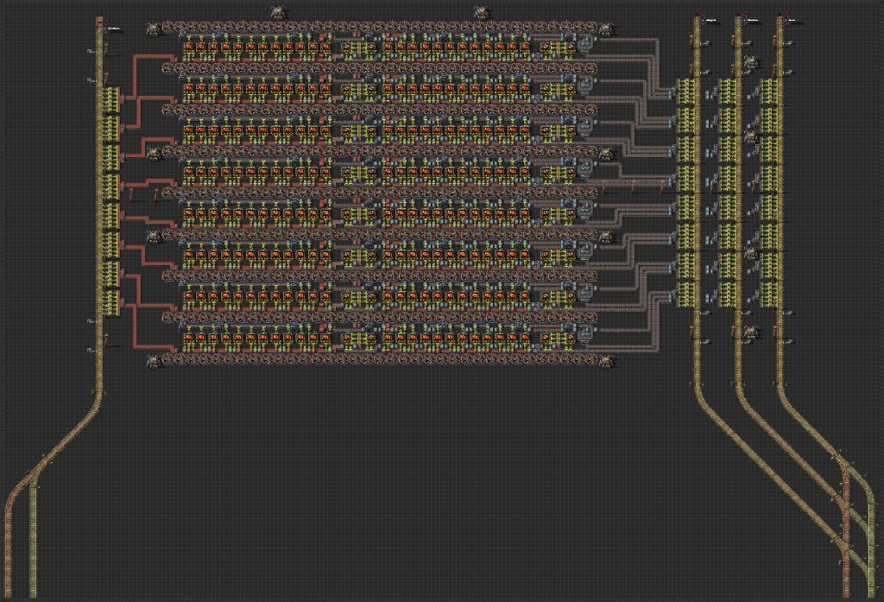
Task: Select the topmost rail signal beside the left rail
Action: pos(92,51)
